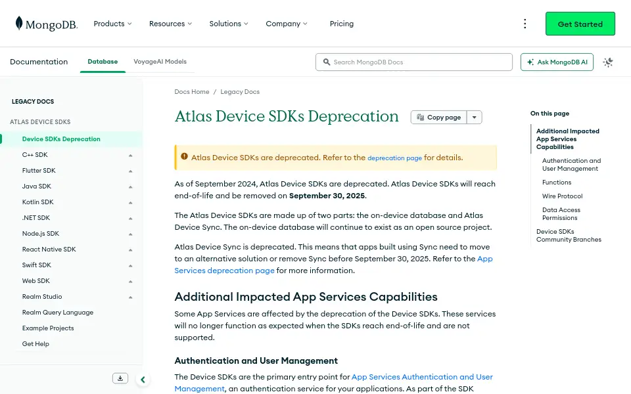Focus the Search MongoDB Docs field
631x394 pixels.
tap(414, 62)
